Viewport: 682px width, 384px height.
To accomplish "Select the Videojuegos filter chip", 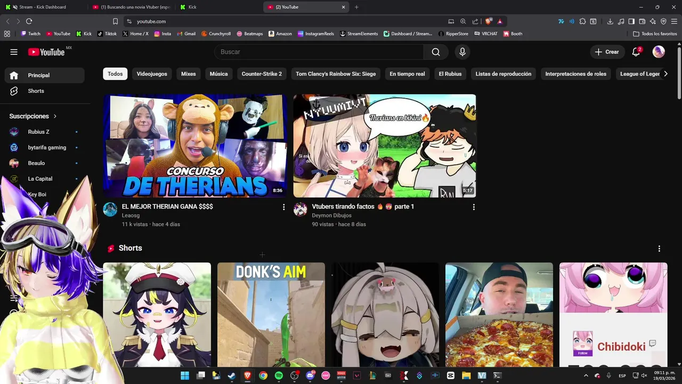I will pos(152,74).
